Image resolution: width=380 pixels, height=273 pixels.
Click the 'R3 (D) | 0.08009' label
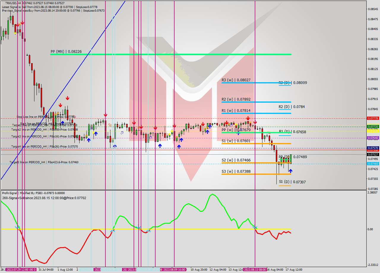click(293, 83)
